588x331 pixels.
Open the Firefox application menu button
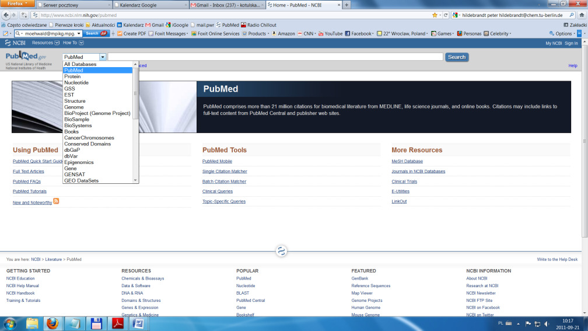coord(18,4)
